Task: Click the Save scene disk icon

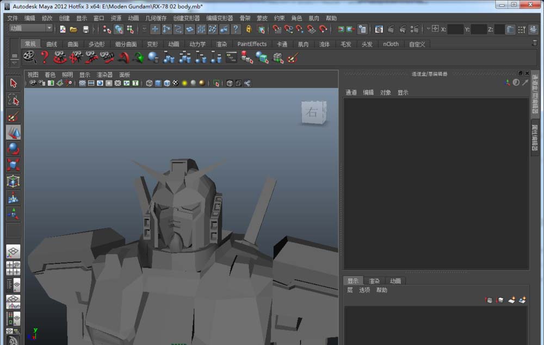Action: [x=85, y=29]
